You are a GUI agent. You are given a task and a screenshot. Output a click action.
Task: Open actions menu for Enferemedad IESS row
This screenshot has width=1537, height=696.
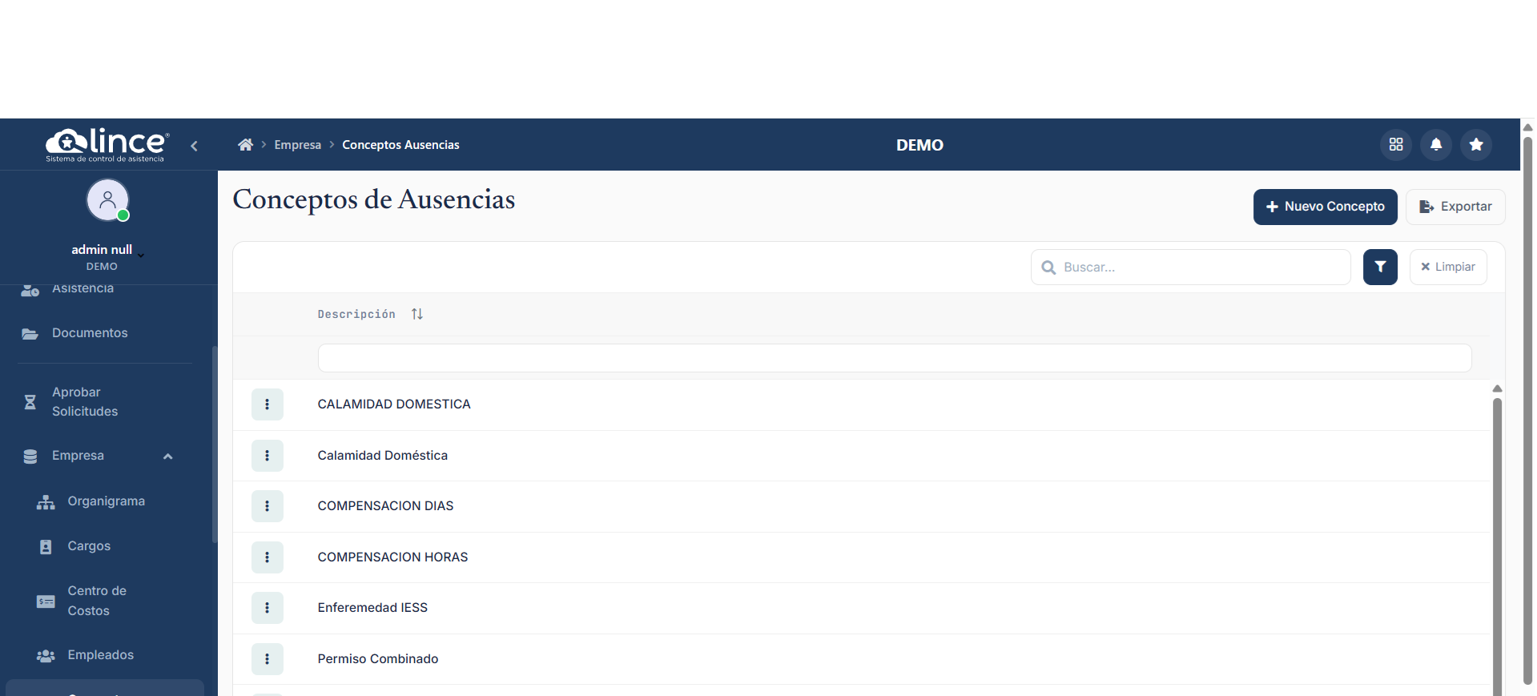coord(268,608)
